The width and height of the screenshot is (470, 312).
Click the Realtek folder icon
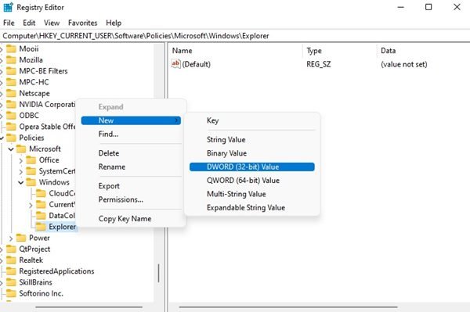(12, 260)
